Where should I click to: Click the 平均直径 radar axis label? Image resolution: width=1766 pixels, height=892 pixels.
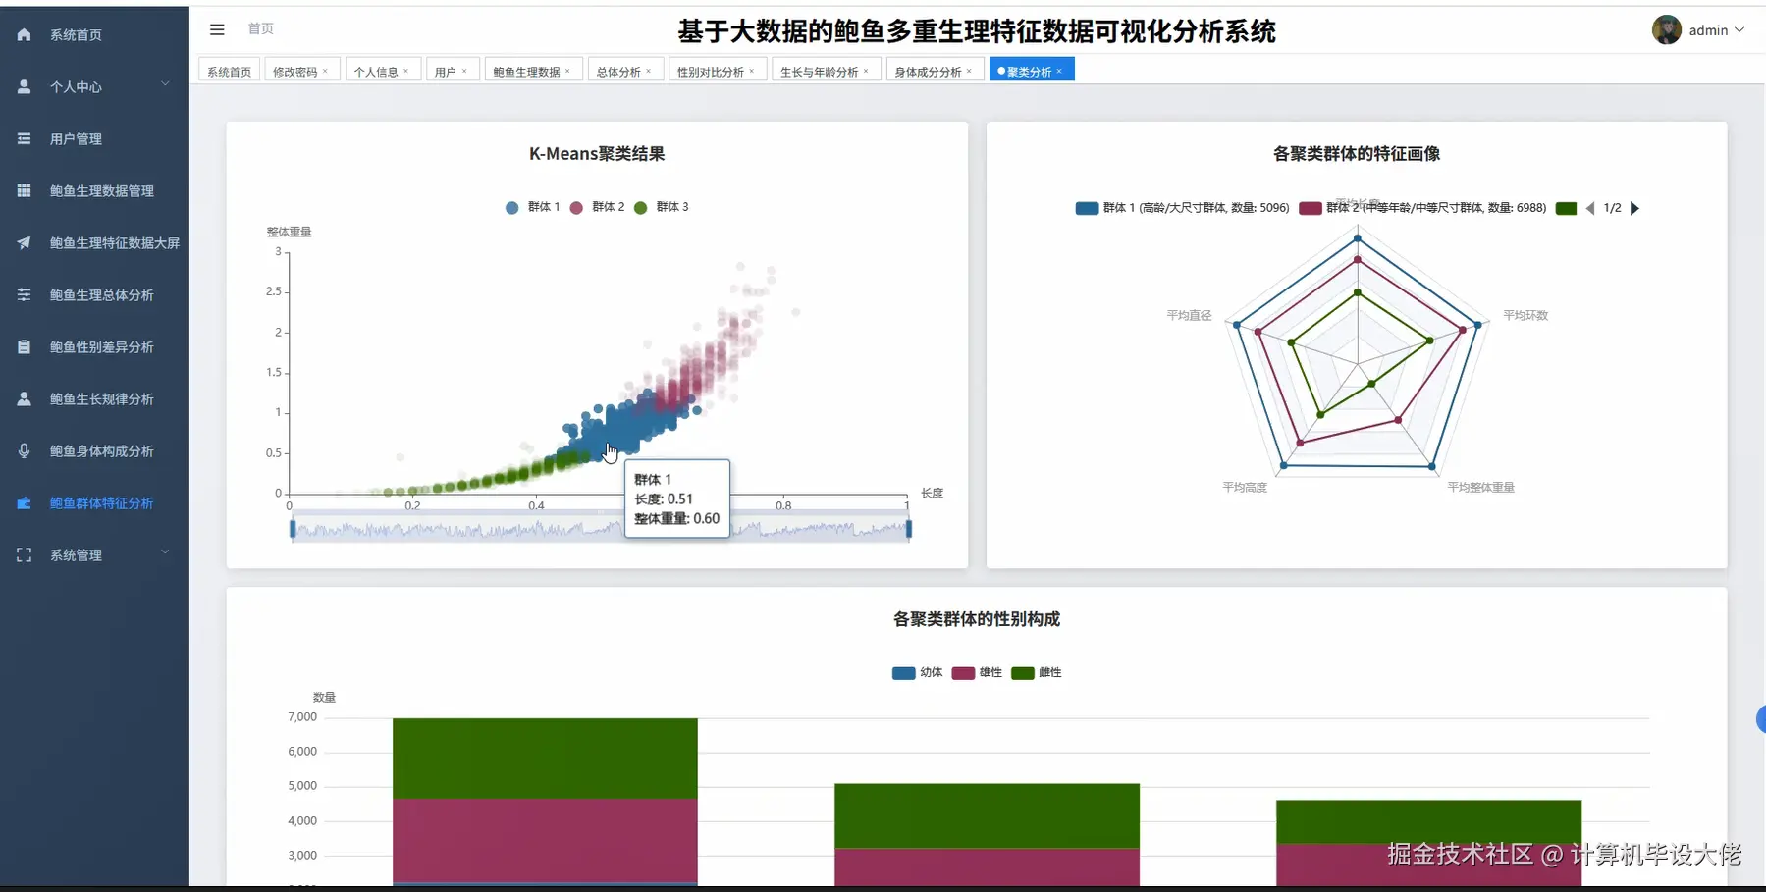tap(1189, 315)
